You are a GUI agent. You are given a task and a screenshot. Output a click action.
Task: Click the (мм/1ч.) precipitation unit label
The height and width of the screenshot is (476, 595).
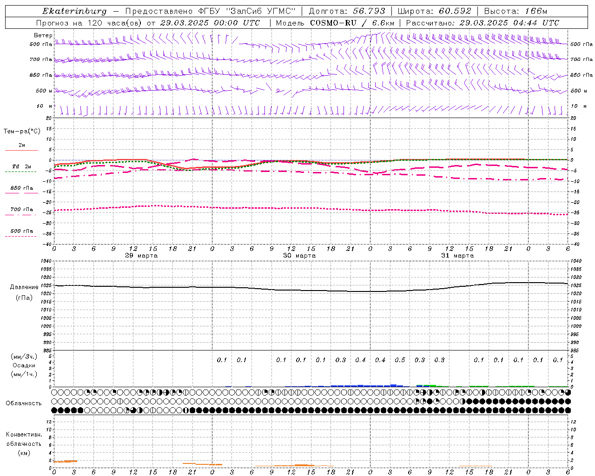pyautogui.click(x=24, y=374)
